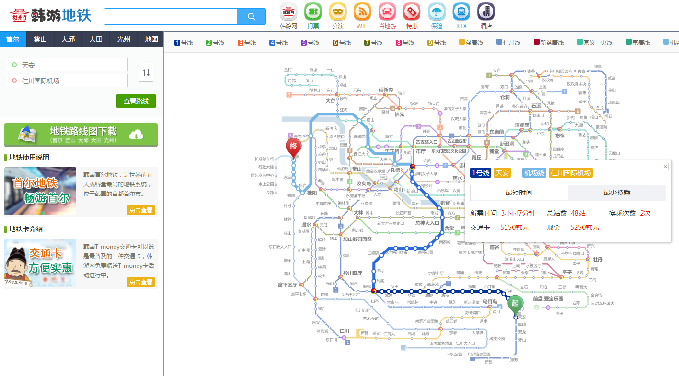The height and width of the screenshot is (376, 679).
Task: Click the 查看路线 button
Action: point(136,101)
